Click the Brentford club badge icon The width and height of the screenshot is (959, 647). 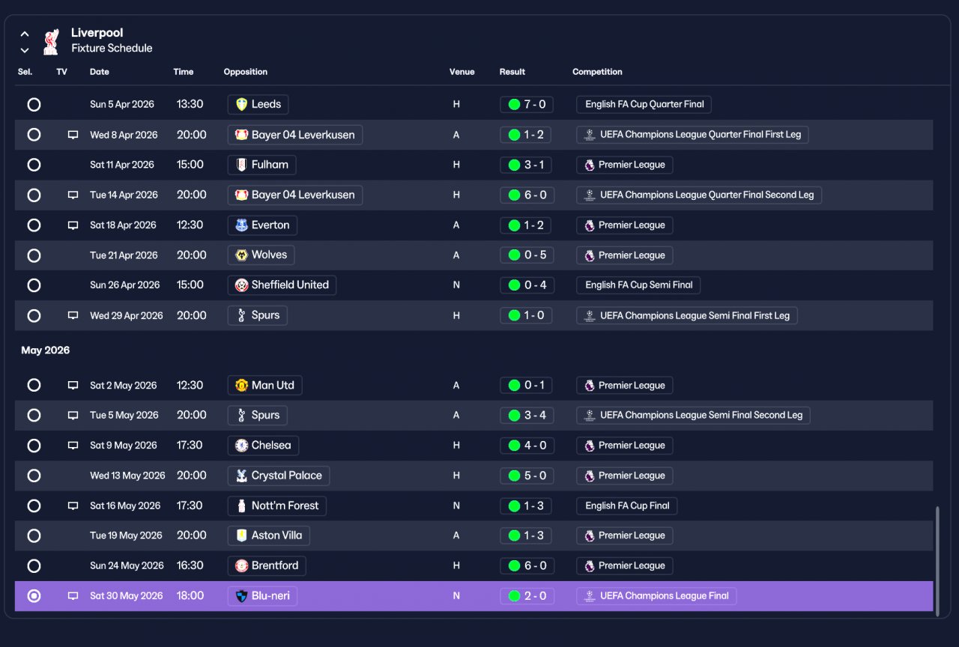(x=241, y=566)
